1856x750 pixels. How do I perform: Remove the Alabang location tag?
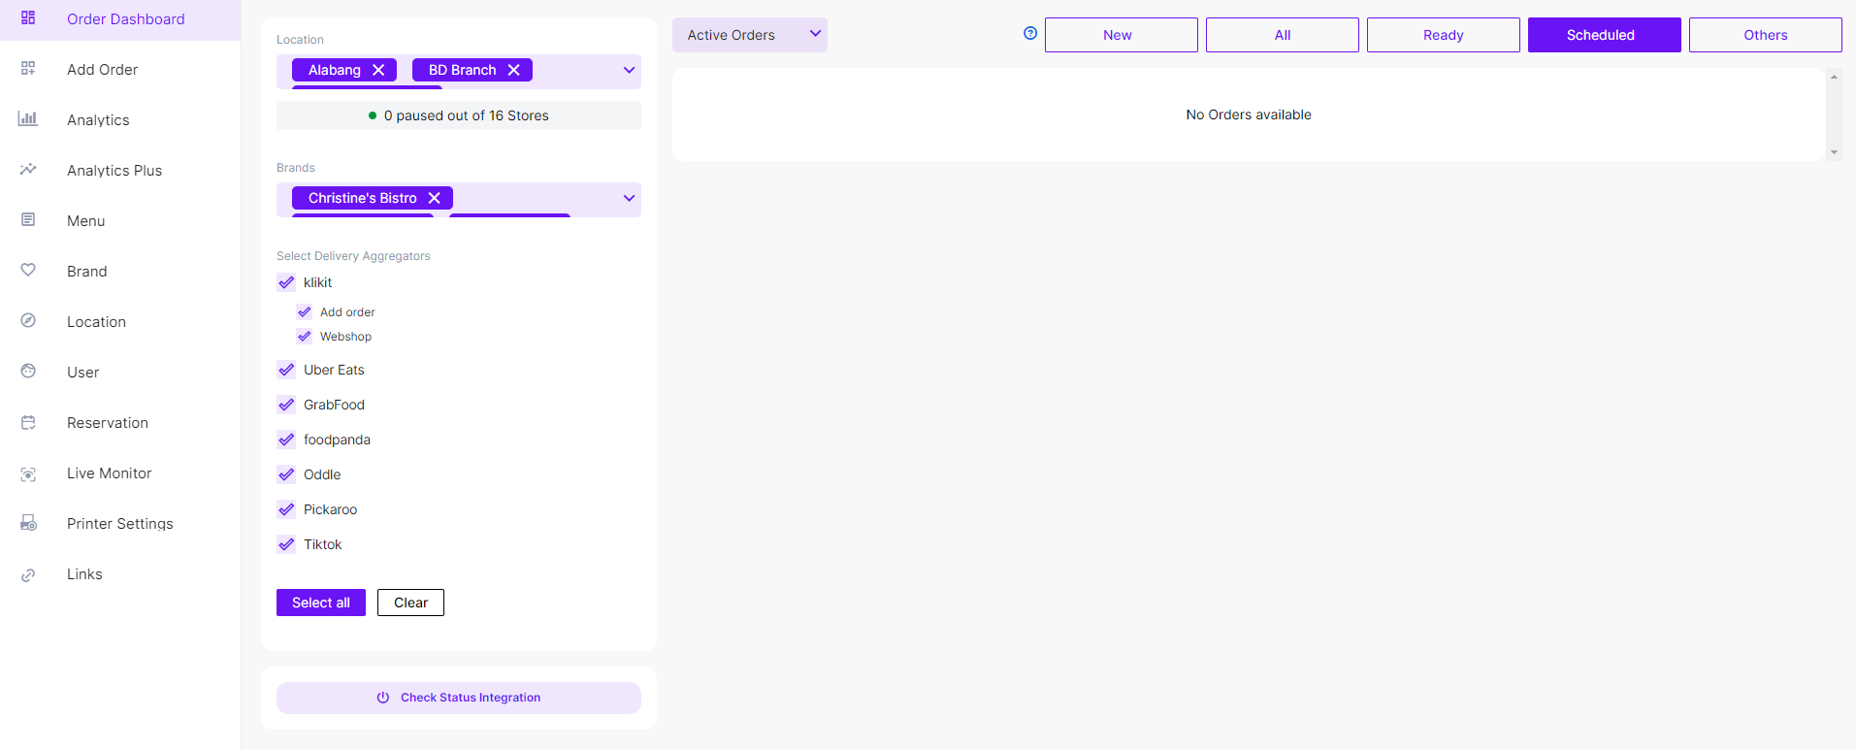(x=378, y=70)
